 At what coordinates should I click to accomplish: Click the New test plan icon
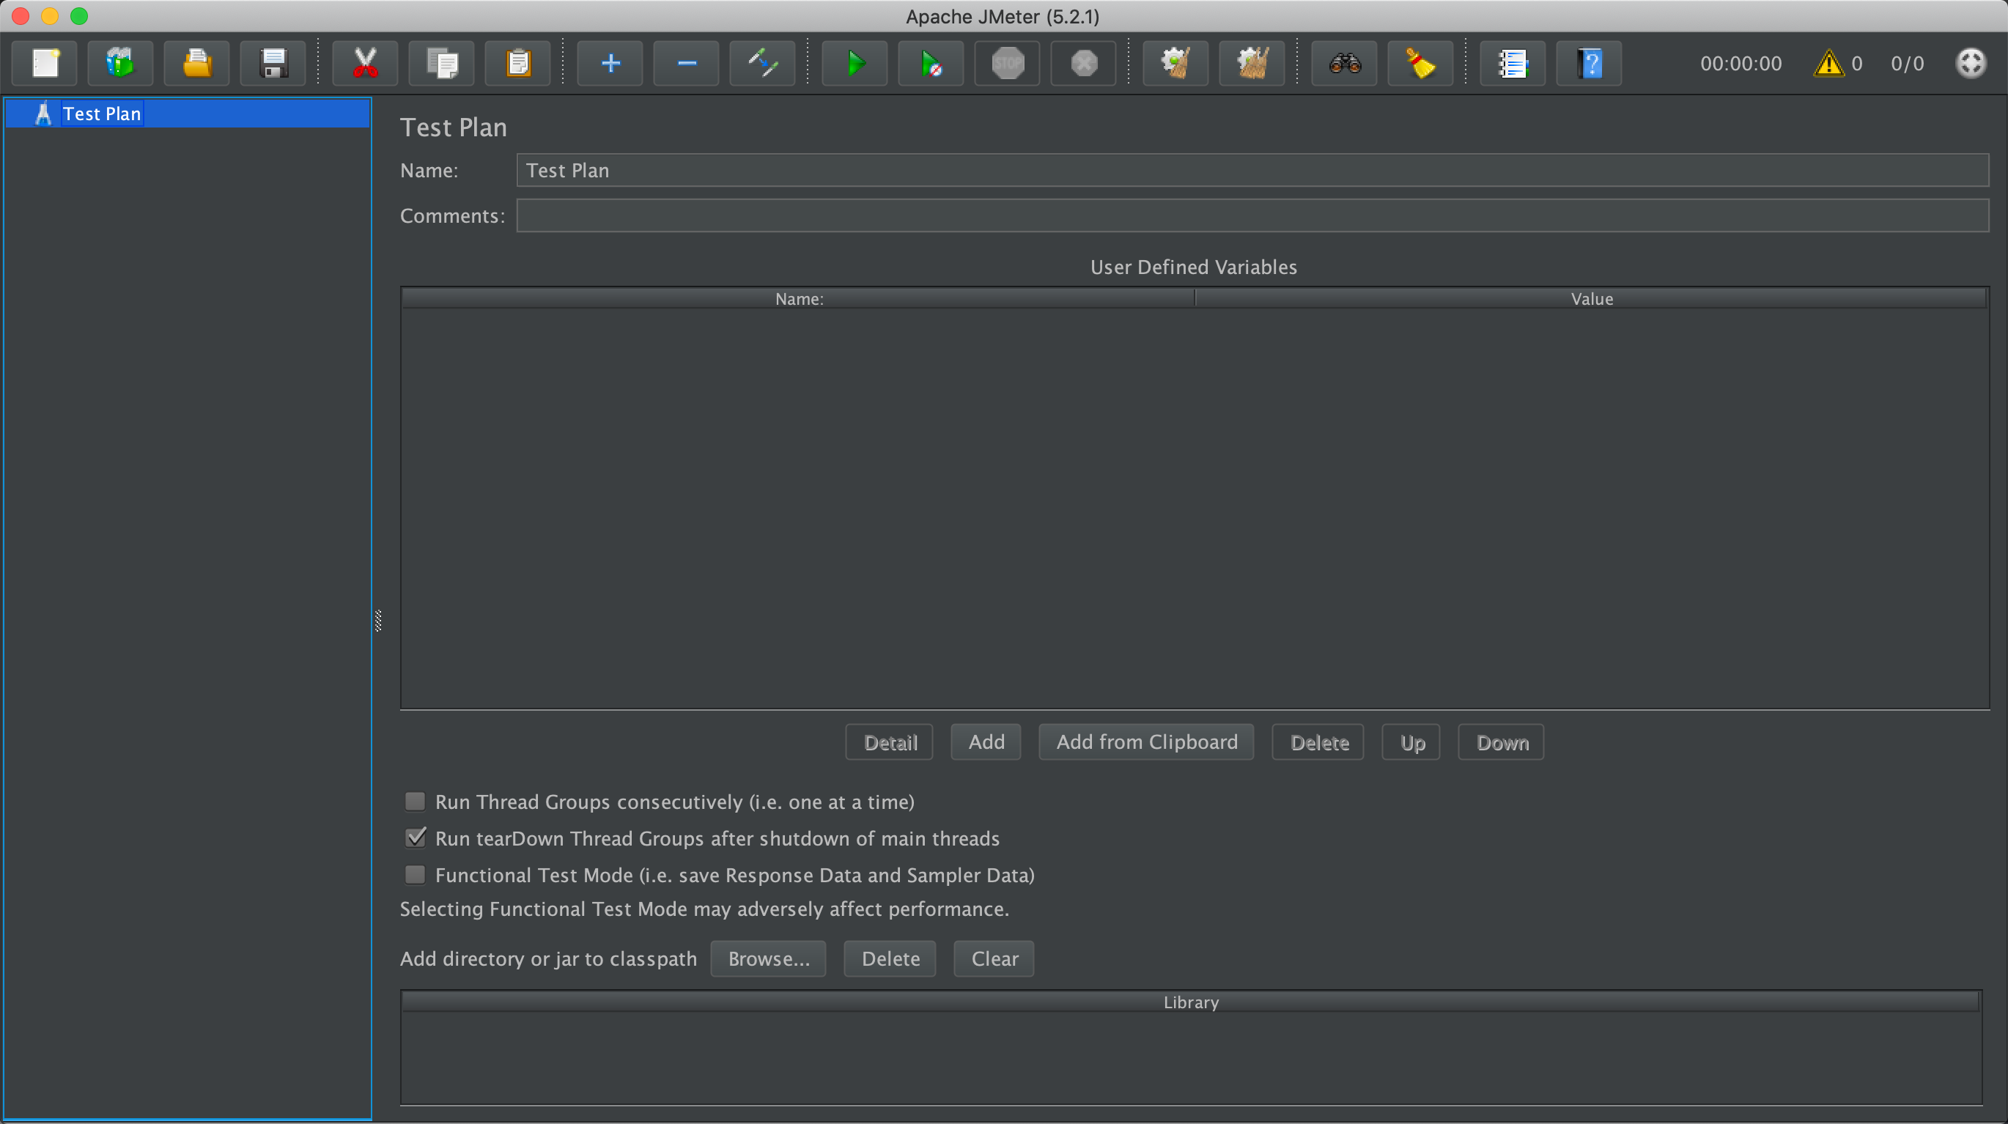(45, 63)
